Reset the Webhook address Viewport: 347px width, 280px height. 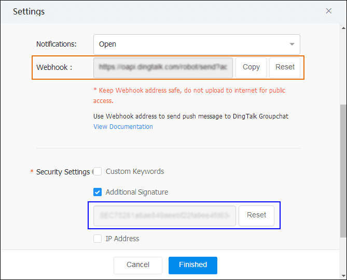point(285,67)
